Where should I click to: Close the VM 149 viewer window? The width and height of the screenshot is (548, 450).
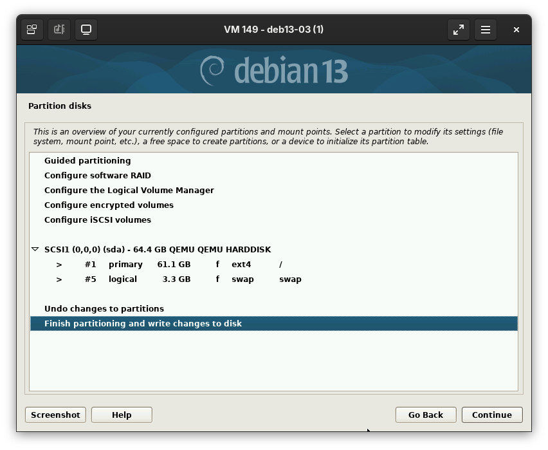click(x=516, y=30)
